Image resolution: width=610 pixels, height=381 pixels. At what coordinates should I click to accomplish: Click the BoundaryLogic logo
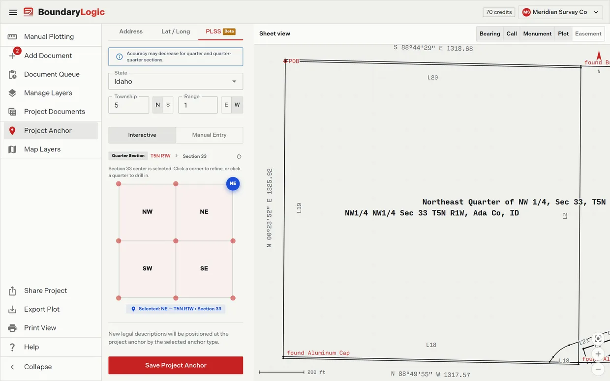(64, 12)
